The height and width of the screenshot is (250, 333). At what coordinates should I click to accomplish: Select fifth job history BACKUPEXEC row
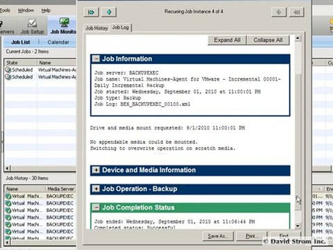[x=40, y=224]
